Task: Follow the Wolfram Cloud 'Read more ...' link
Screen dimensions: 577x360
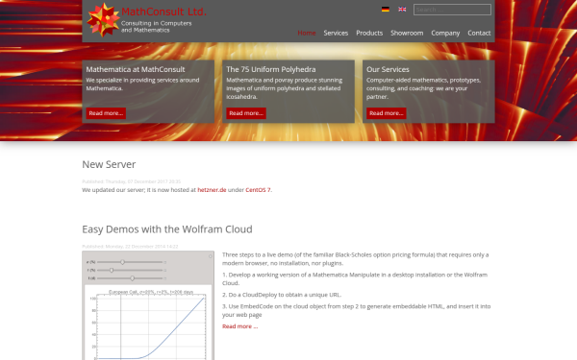Action: tap(239, 326)
